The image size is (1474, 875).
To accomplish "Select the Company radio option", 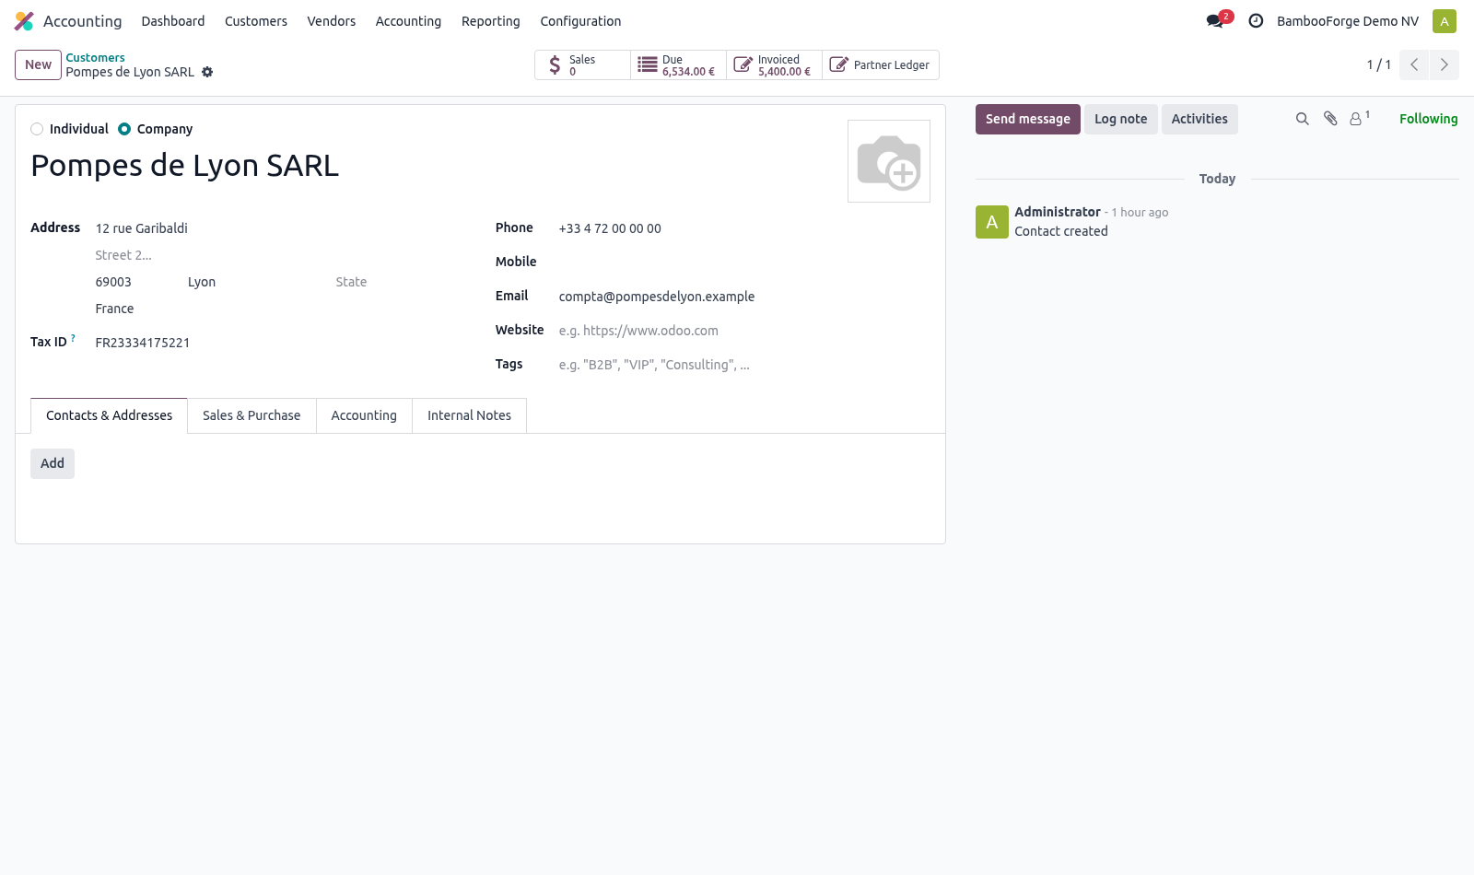I will click(124, 129).
